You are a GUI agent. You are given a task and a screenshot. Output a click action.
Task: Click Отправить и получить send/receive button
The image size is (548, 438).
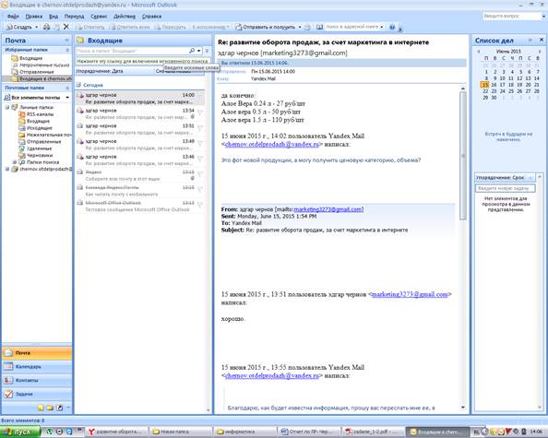point(266,27)
